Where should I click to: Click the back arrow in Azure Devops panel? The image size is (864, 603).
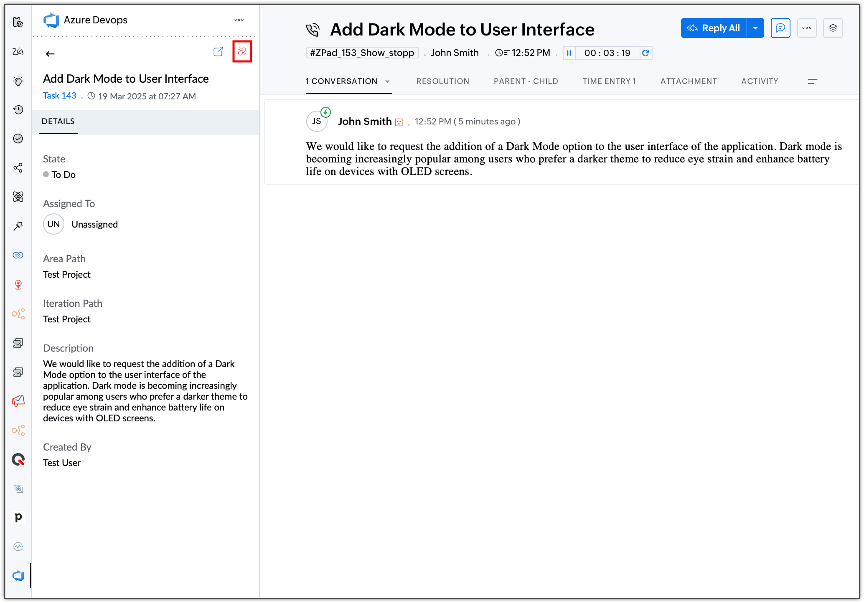point(50,54)
